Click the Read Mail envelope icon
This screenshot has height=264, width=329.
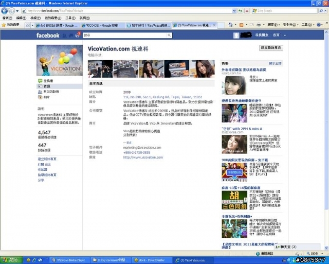pyautogui.click(x=251, y=25)
